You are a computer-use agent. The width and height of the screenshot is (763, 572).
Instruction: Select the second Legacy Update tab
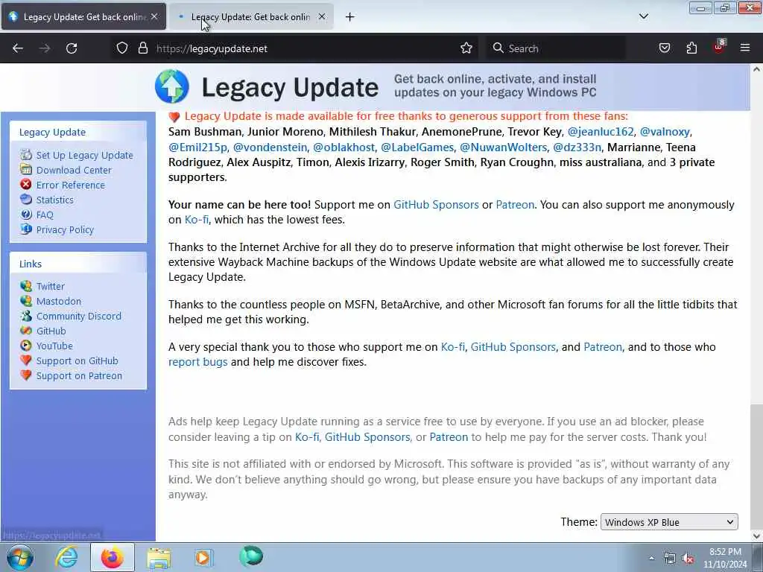[251, 16]
